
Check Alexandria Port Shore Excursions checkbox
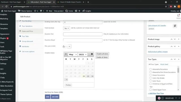[150, 72]
